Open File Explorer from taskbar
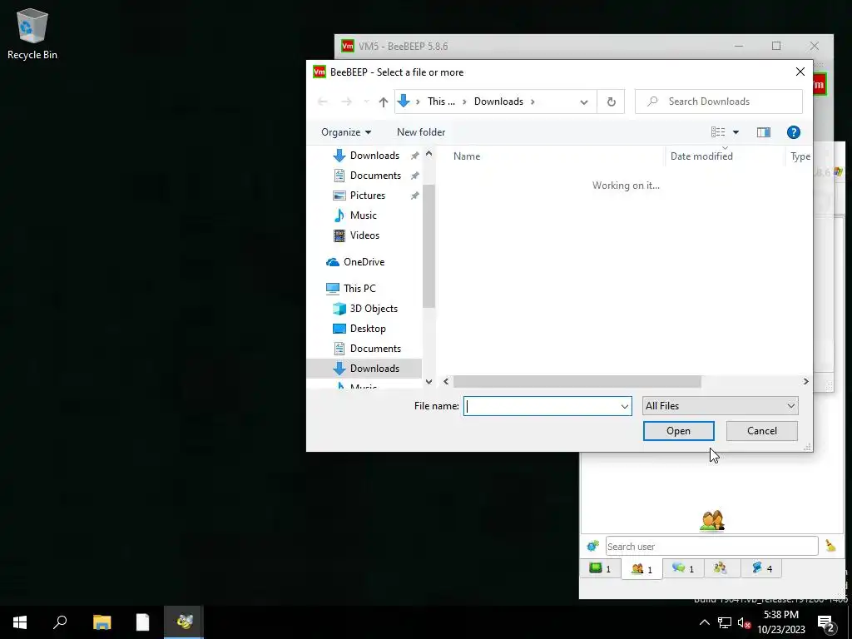852x639 pixels. coord(102,622)
